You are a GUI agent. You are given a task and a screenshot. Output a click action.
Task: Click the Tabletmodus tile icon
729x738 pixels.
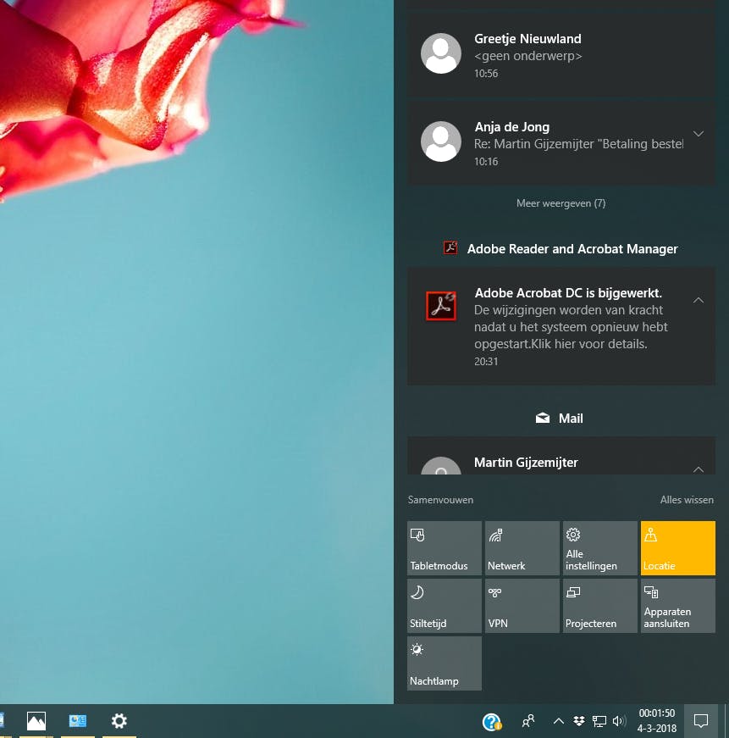pos(417,535)
